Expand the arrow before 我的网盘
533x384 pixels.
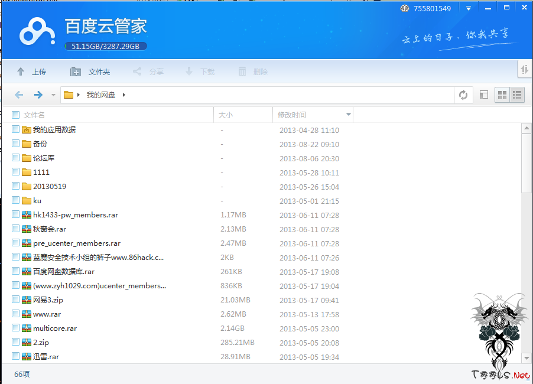pyautogui.click(x=79, y=95)
